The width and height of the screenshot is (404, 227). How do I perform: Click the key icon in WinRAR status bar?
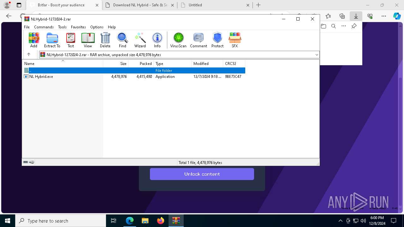(32, 162)
